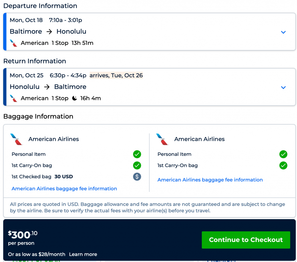The width and height of the screenshot is (297, 262).
Task: Click the American logo in the return flight card
Action: (x=14, y=99)
